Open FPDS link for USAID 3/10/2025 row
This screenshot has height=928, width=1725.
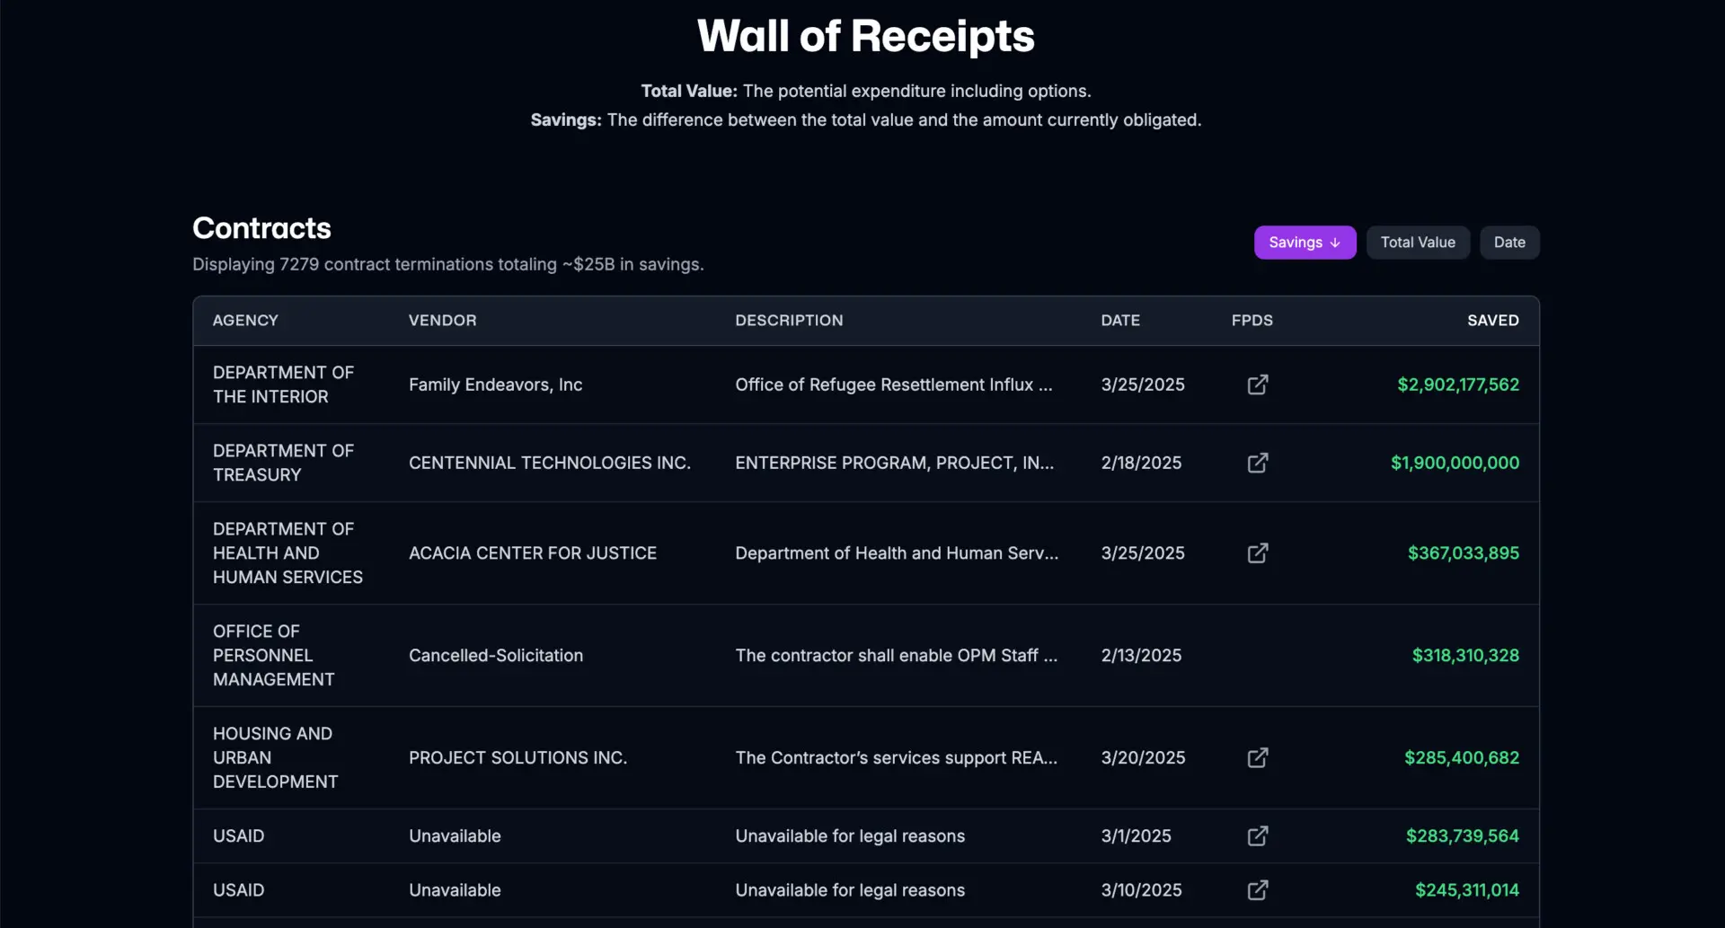click(x=1258, y=889)
